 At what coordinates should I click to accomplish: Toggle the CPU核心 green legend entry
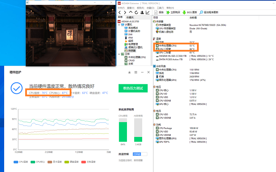[x=38, y=162]
